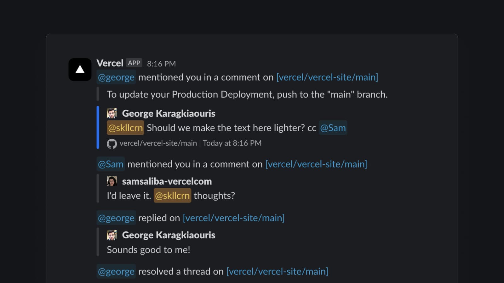The height and width of the screenshot is (283, 504).
Task: Click the @george mention before "resolved a thread"
Action: click(x=116, y=271)
